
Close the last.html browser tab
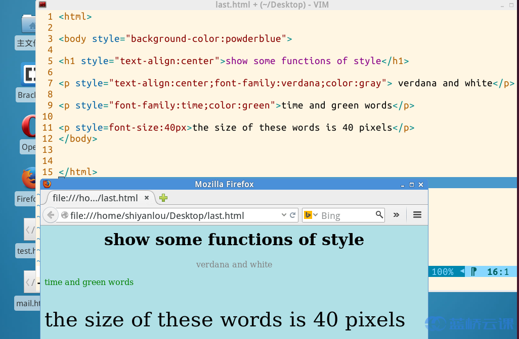pyautogui.click(x=147, y=198)
